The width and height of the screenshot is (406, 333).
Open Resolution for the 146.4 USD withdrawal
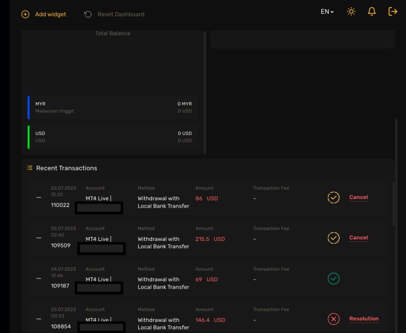pos(364,319)
